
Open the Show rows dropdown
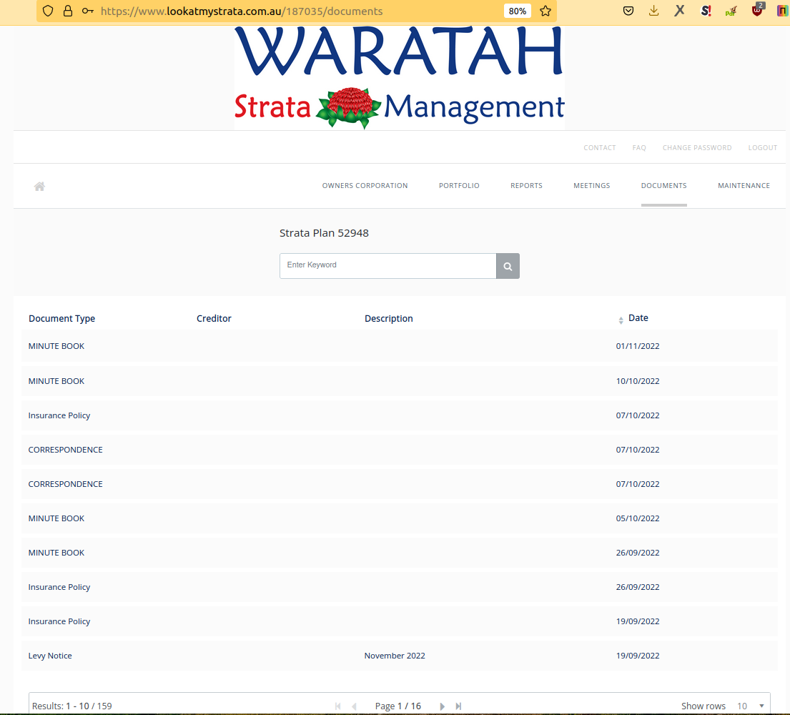pyautogui.click(x=751, y=706)
